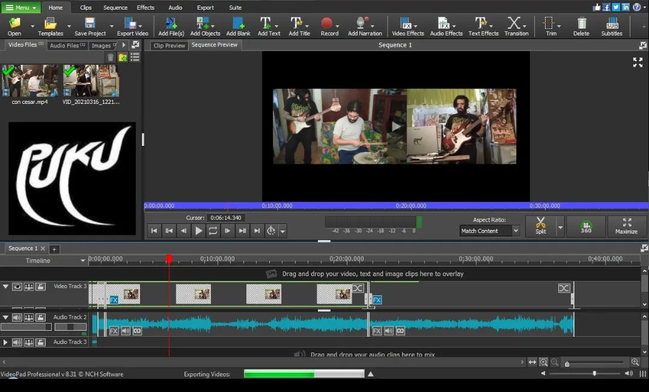
Task: Open Video Effects from the toolbar
Action: pyautogui.click(x=407, y=26)
